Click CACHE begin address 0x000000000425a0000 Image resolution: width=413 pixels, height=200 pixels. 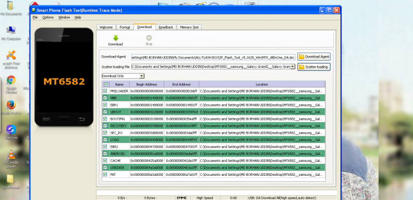147,160
